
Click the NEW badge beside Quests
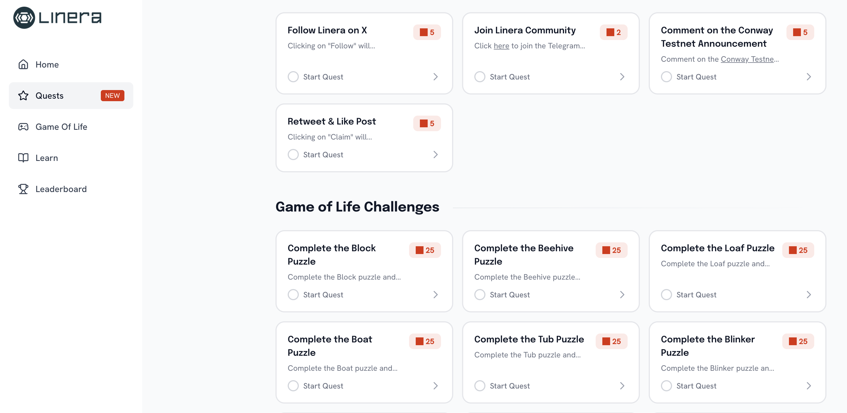112,96
